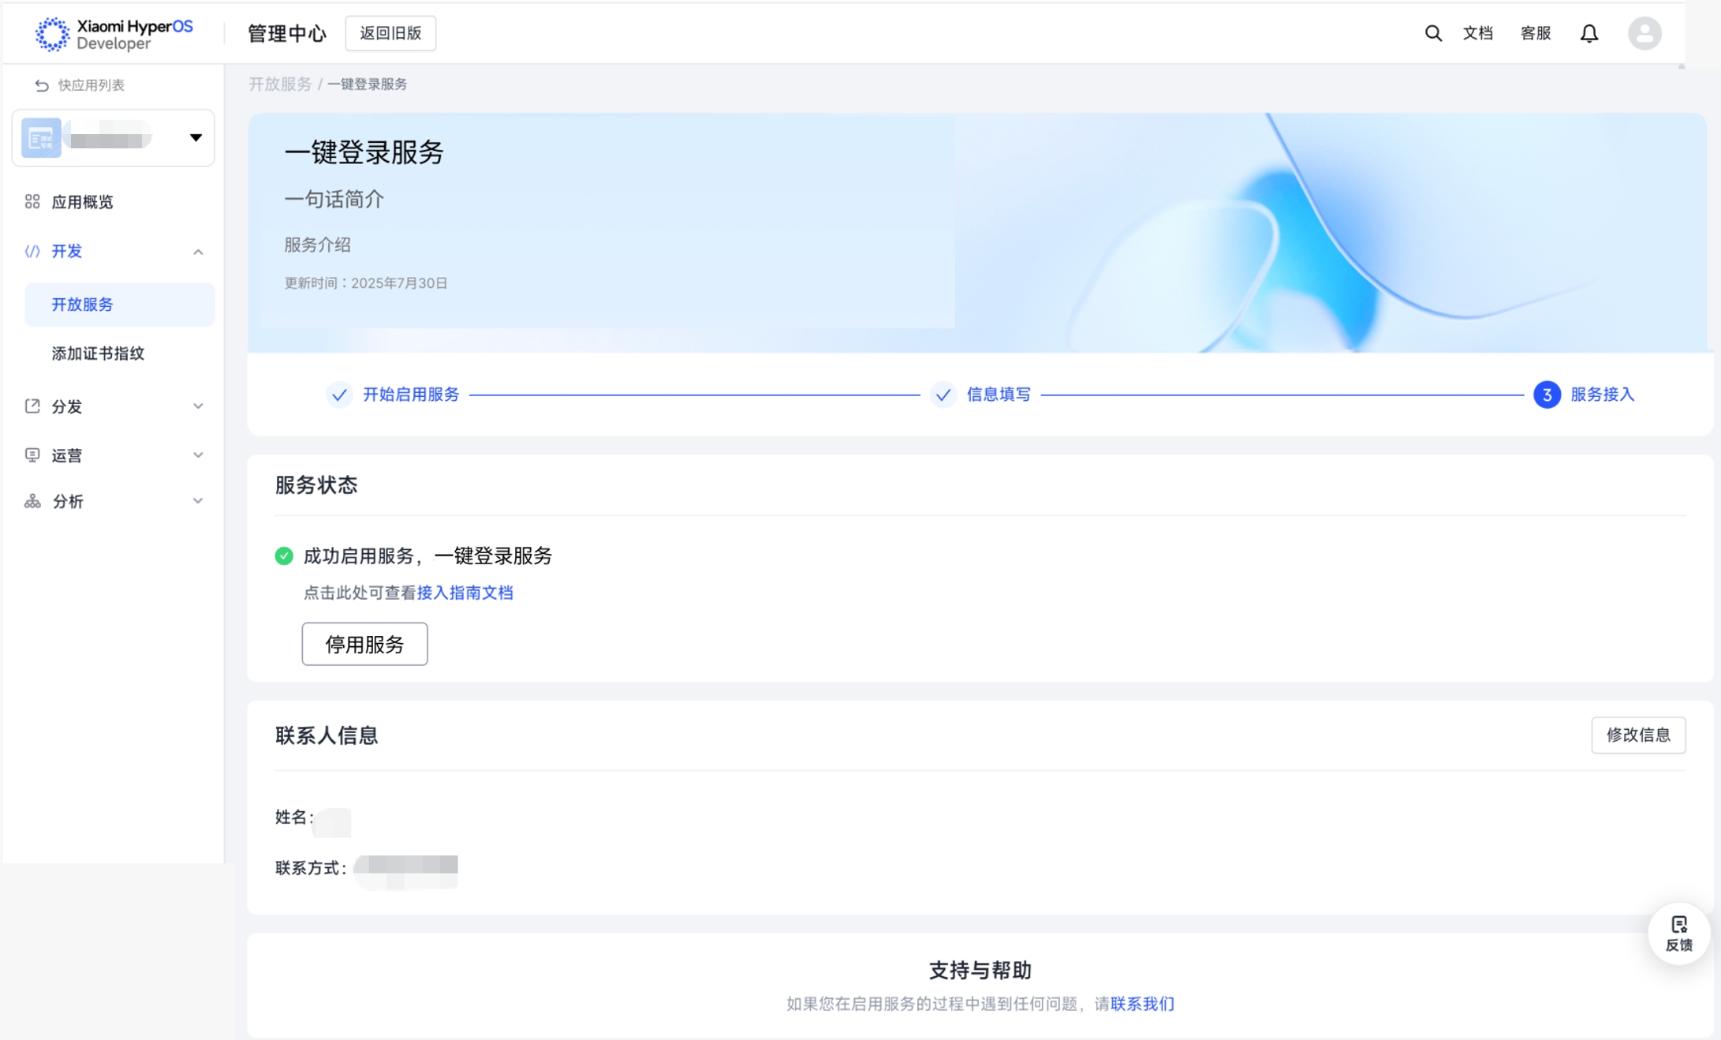Click the step 3 服务接入 circle
Viewport: 1721px width, 1040px height.
click(x=1547, y=395)
